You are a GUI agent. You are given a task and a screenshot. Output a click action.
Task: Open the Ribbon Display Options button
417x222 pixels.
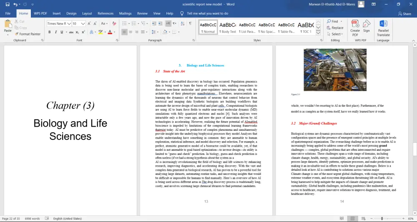[x=374, y=4]
